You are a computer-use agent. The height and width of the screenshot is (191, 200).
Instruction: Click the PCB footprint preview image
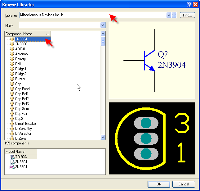click(152, 138)
